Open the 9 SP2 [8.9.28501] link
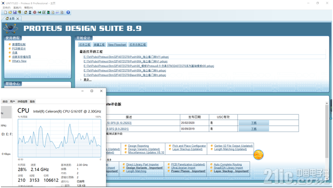Screen dimensions: 333x188 (117, 129)
